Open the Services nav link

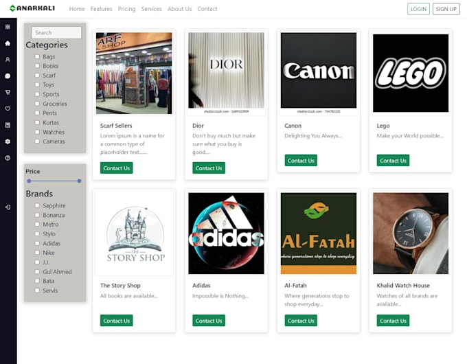[151, 9]
